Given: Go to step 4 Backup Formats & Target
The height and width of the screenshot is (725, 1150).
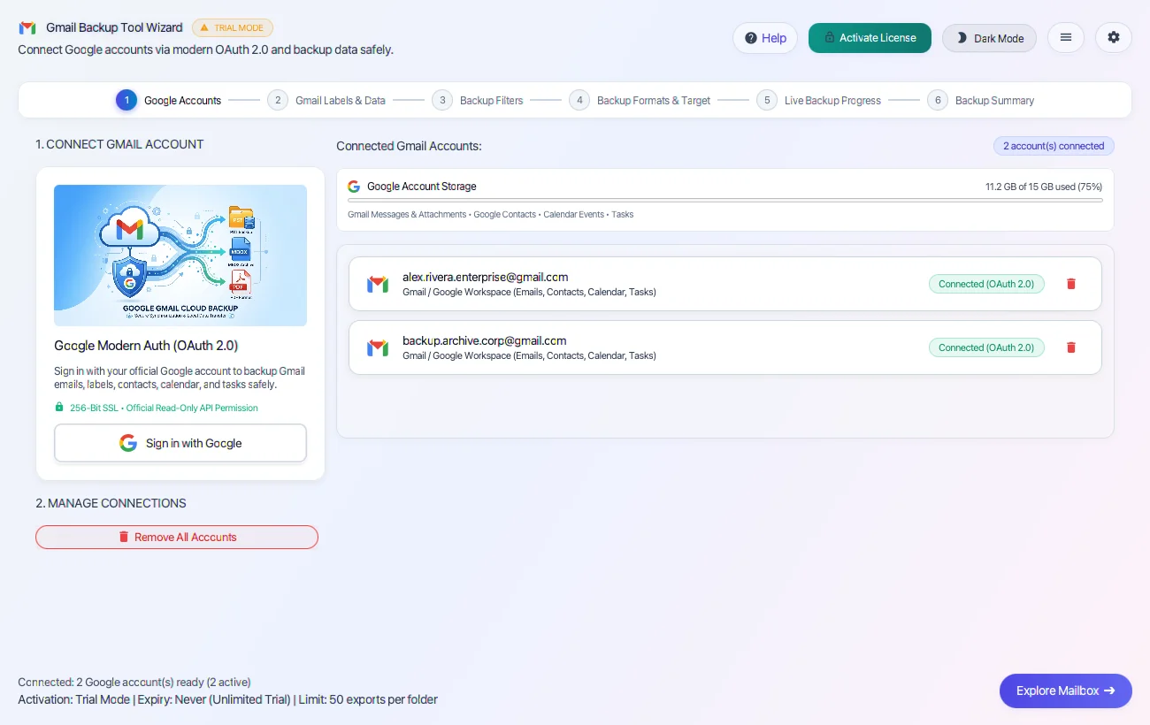Looking at the screenshot, I should tap(640, 101).
